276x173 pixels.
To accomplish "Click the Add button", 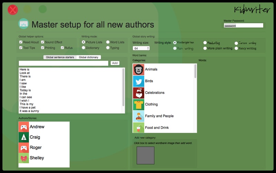I will pos(115,63).
